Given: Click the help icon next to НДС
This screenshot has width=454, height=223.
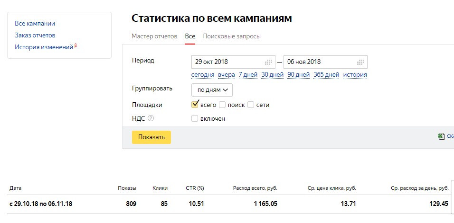Looking at the screenshot, I should pos(151,119).
